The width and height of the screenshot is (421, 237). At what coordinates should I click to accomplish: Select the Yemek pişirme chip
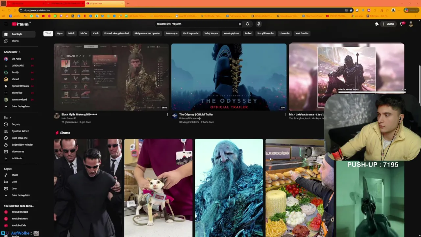point(231,33)
